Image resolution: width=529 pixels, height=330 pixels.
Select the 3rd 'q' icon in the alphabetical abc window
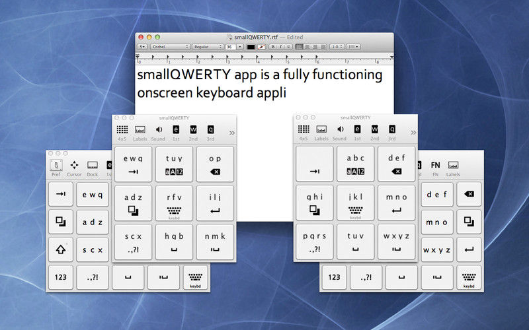pos(391,129)
